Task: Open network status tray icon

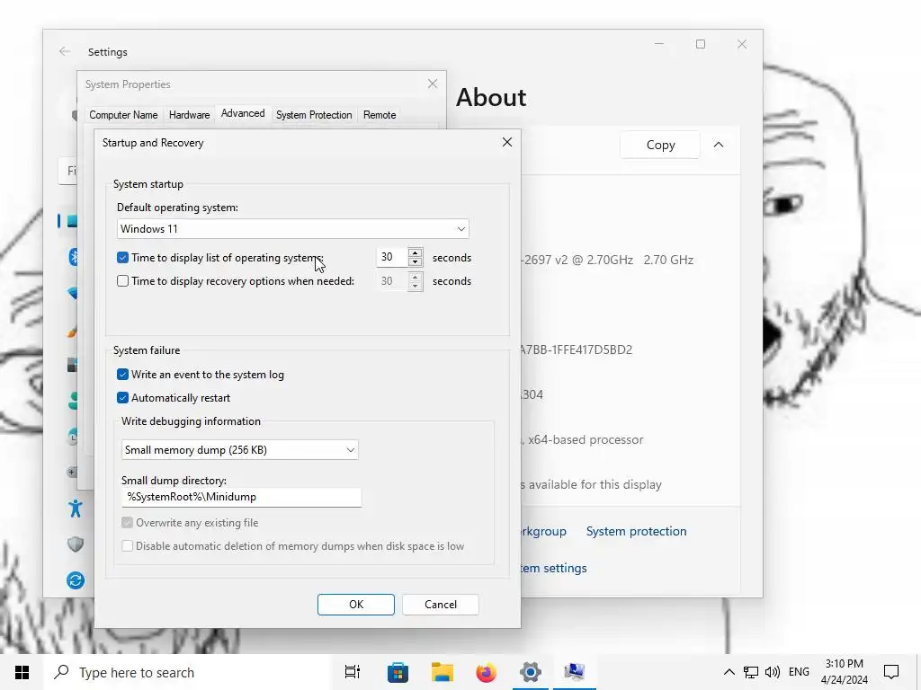Action: (751, 672)
